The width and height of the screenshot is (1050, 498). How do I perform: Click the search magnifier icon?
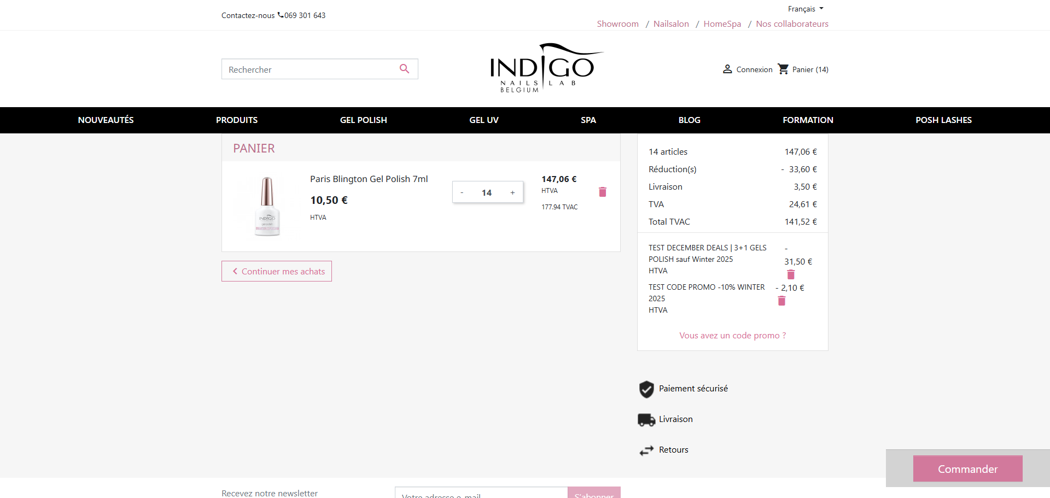click(x=404, y=69)
